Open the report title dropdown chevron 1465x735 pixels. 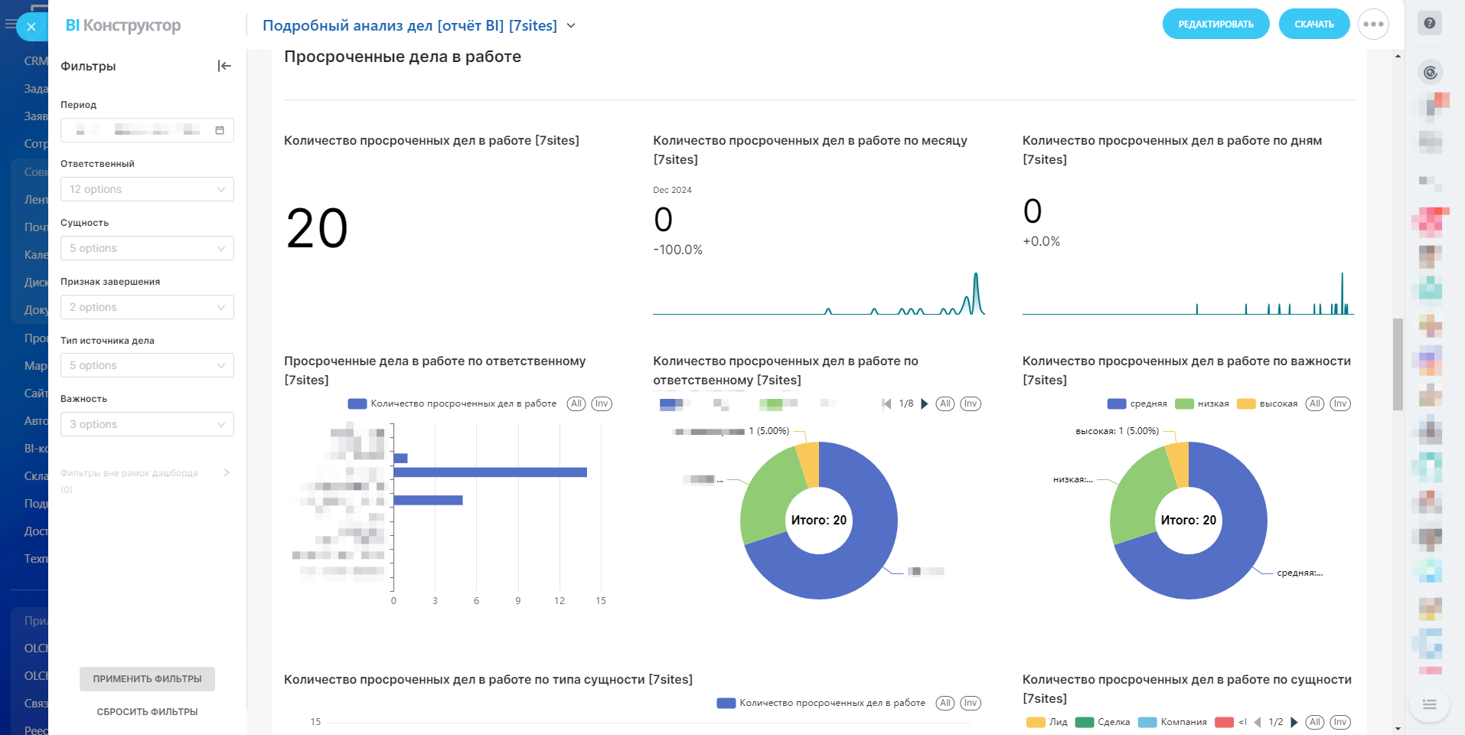point(571,26)
